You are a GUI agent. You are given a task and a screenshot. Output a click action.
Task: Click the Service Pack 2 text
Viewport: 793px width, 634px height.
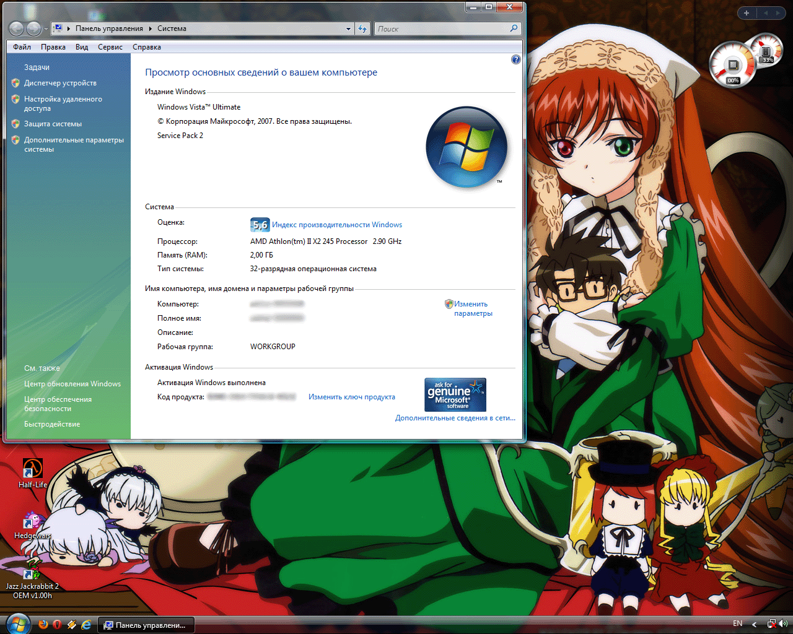[180, 136]
